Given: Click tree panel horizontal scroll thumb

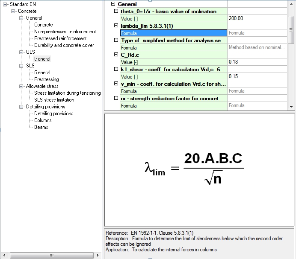Looking at the screenshot, I should [x=52, y=256].
